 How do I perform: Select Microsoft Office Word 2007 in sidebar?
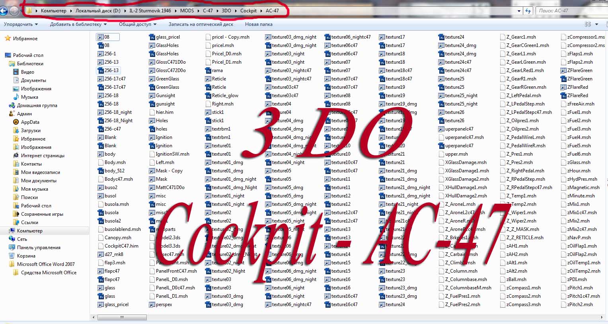tap(46, 264)
